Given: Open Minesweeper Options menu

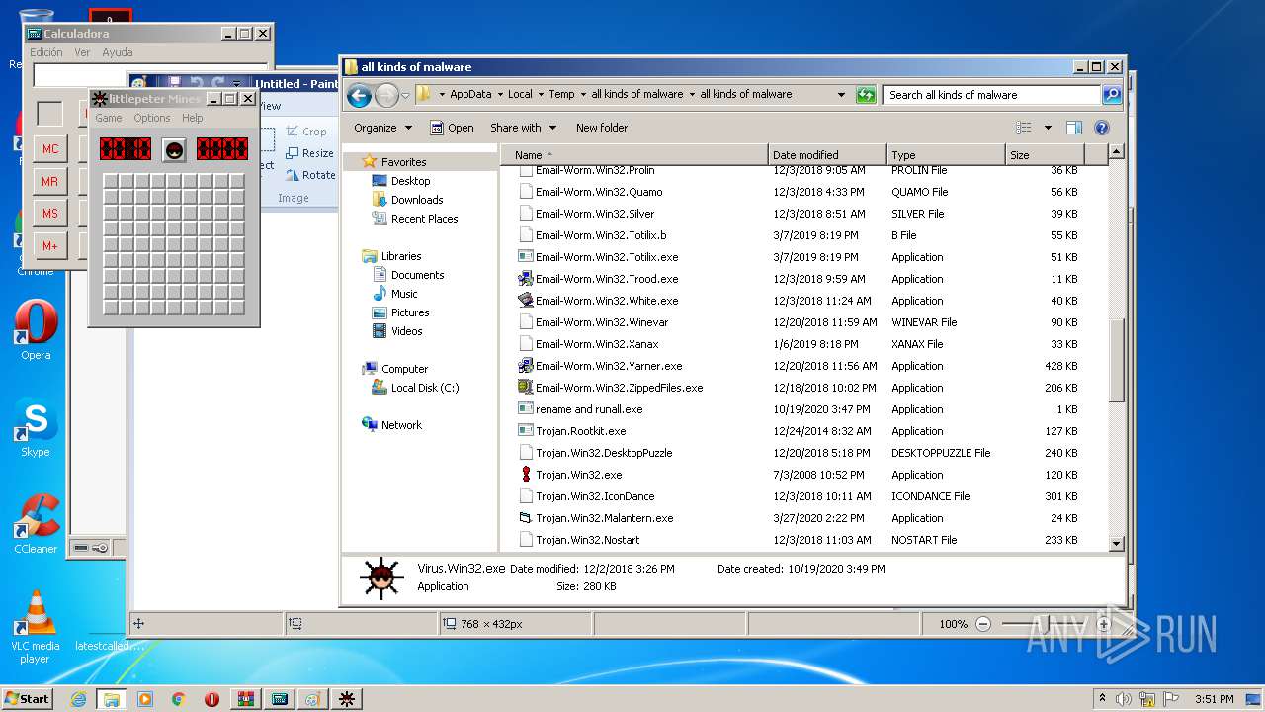Looking at the screenshot, I should pyautogui.click(x=152, y=118).
